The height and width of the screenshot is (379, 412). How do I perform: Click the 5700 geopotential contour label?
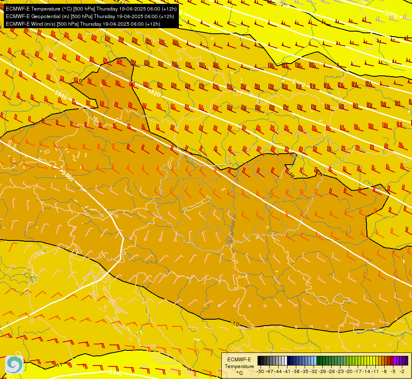pyautogui.click(x=391, y=14)
